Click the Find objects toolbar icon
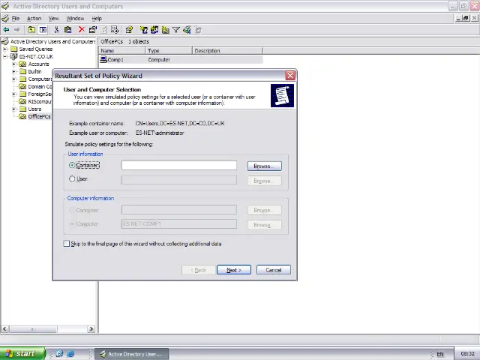Image resolution: width=480 pixels, height=360 pixels. click(187, 30)
